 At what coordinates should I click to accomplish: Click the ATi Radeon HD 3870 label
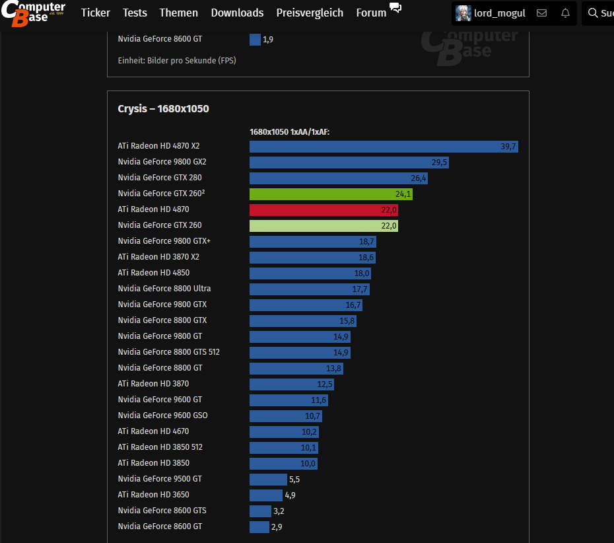pyautogui.click(x=153, y=384)
